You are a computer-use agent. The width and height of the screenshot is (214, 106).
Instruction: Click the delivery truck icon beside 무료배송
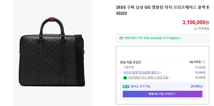coord(196,29)
